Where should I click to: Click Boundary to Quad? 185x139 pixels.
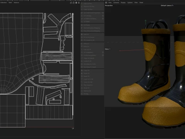click(92, 67)
